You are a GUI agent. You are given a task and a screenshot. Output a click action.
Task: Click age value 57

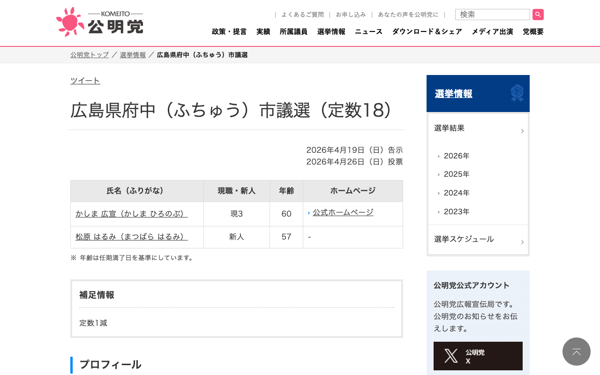pos(286,237)
